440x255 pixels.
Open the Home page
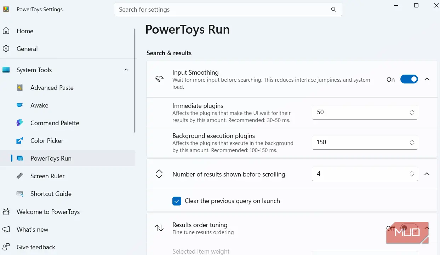click(67, 31)
